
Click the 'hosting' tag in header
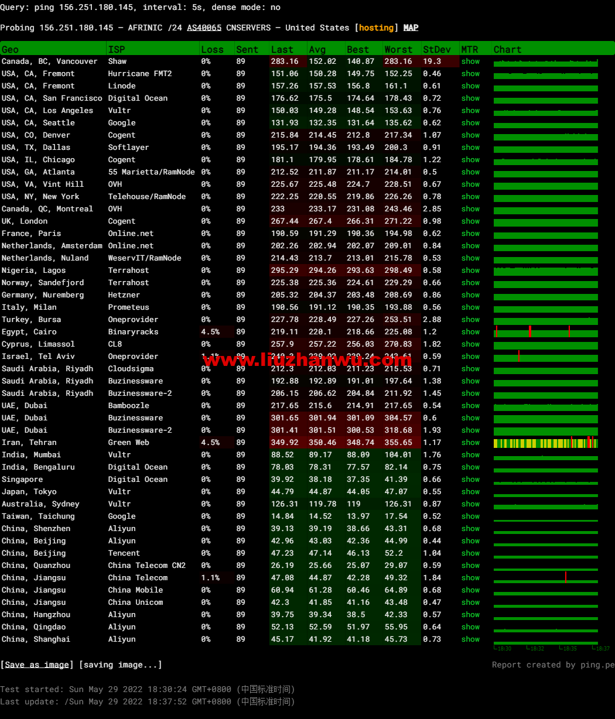click(x=377, y=28)
